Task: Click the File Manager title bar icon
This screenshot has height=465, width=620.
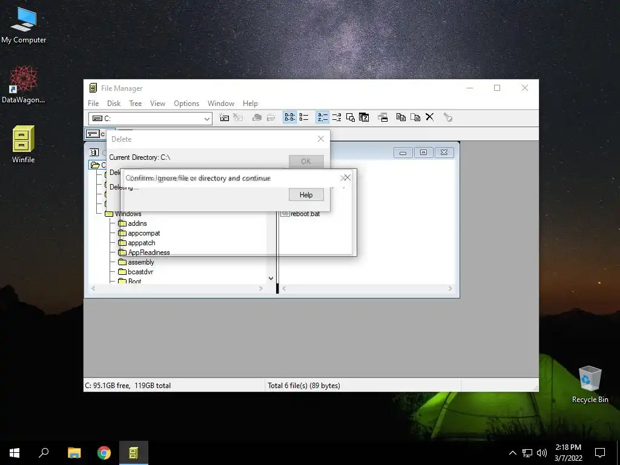Action: coord(93,88)
